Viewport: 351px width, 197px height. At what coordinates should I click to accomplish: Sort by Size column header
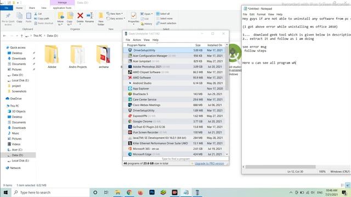click(x=198, y=45)
